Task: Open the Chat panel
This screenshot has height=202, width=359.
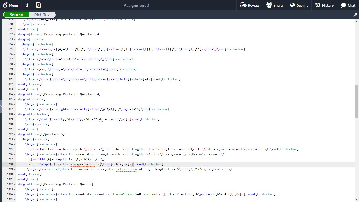Action: coord(348,5)
